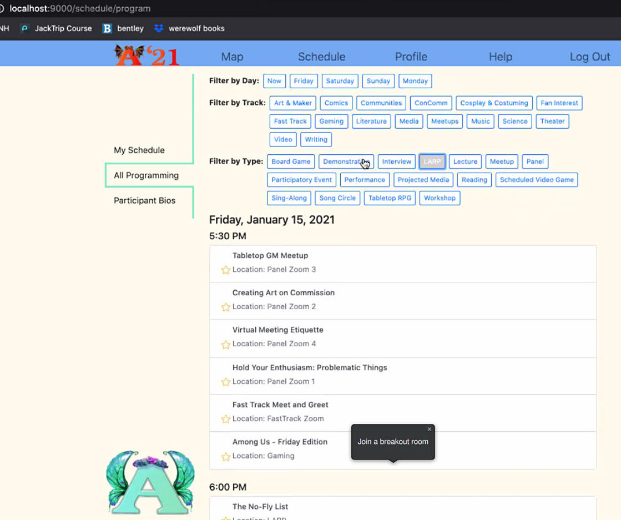Star Hold Your Enthusiasm: Problematic Things
The image size is (621, 520).
[x=225, y=382]
